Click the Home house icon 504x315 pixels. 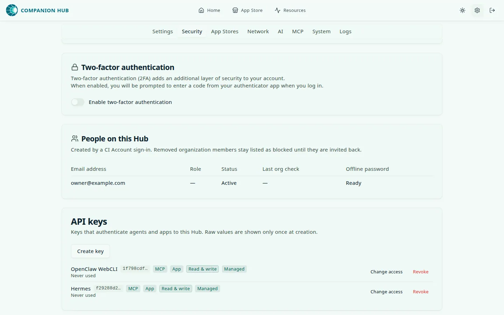tap(201, 10)
